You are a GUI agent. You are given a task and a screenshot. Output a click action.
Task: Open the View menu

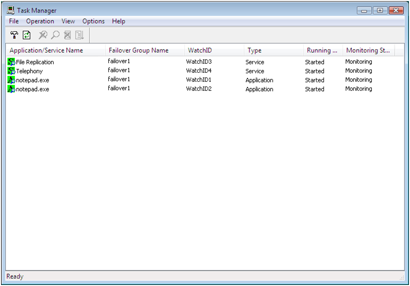pos(68,21)
